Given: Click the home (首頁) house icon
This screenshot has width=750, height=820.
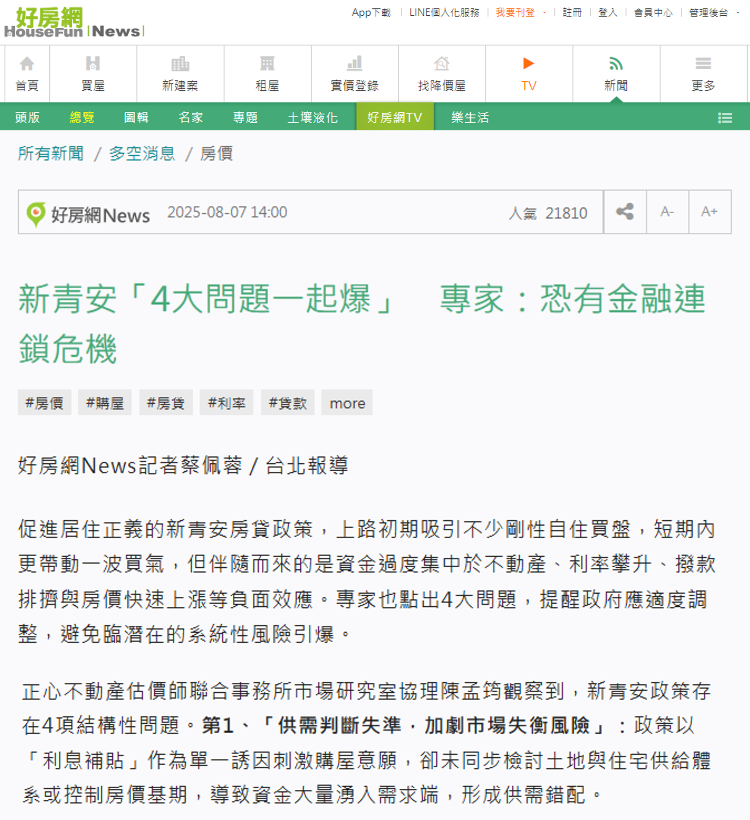Looking at the screenshot, I should (x=27, y=63).
